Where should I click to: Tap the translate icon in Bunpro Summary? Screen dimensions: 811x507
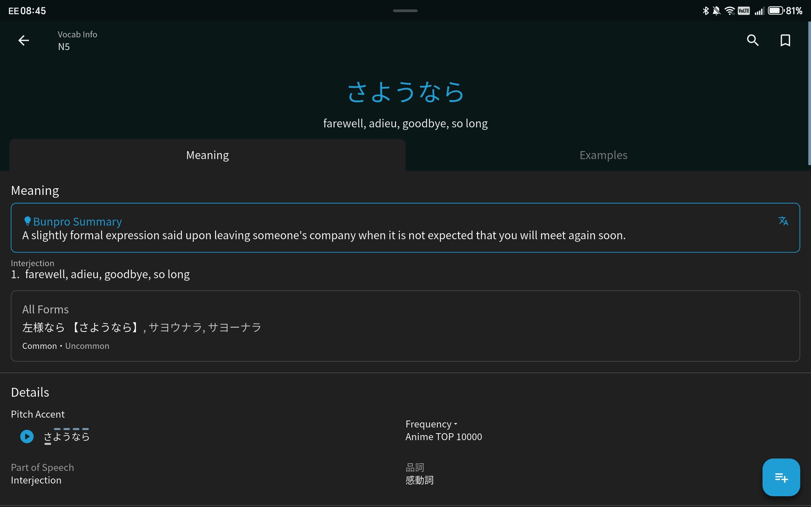click(783, 221)
